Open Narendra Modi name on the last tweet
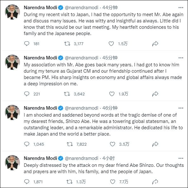The width and height of the screenshot is (188, 188). [41, 158]
